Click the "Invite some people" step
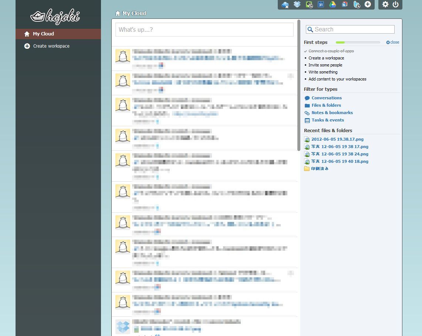Screen dimensions: 422x336 coord(325,65)
